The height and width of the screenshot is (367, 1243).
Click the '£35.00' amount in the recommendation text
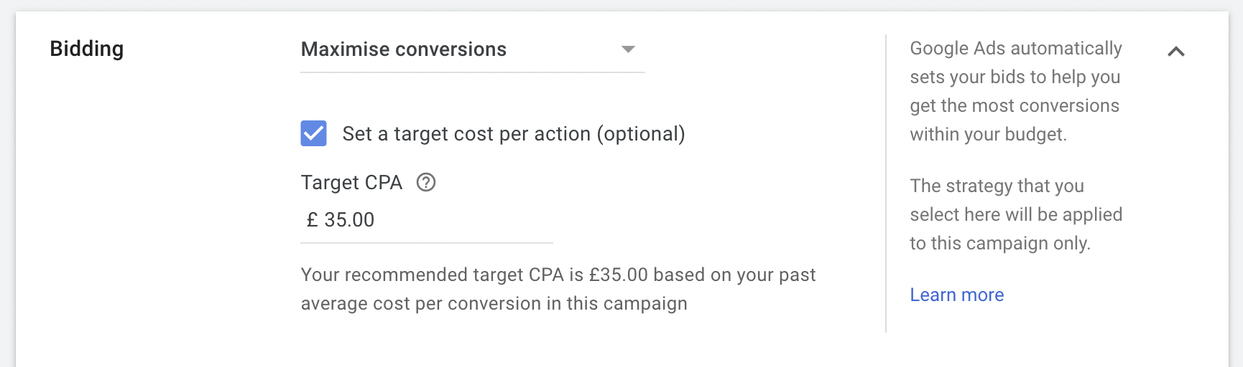618,275
